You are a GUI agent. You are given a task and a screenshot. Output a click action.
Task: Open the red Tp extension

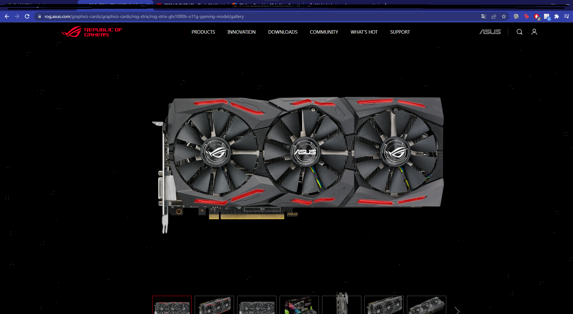point(526,16)
